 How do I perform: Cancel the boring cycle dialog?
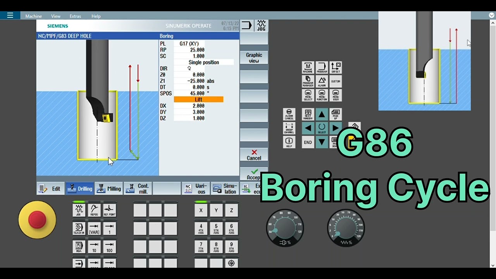254,155
